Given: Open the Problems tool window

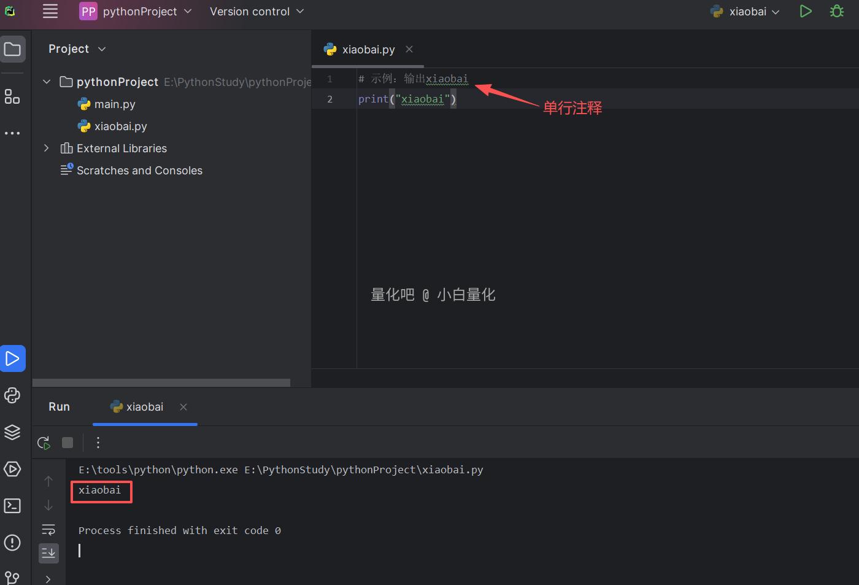Looking at the screenshot, I should pyautogui.click(x=12, y=543).
